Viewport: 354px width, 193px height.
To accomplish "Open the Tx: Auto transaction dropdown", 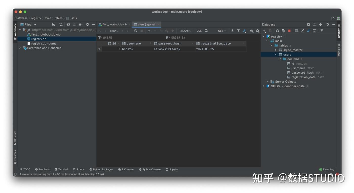I will coord(185,31).
